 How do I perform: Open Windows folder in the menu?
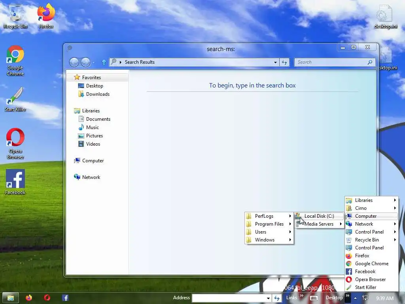(x=269, y=240)
